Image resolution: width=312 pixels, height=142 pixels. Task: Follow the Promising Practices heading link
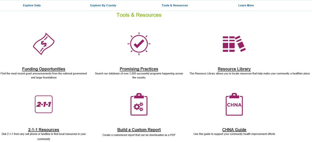point(139,69)
